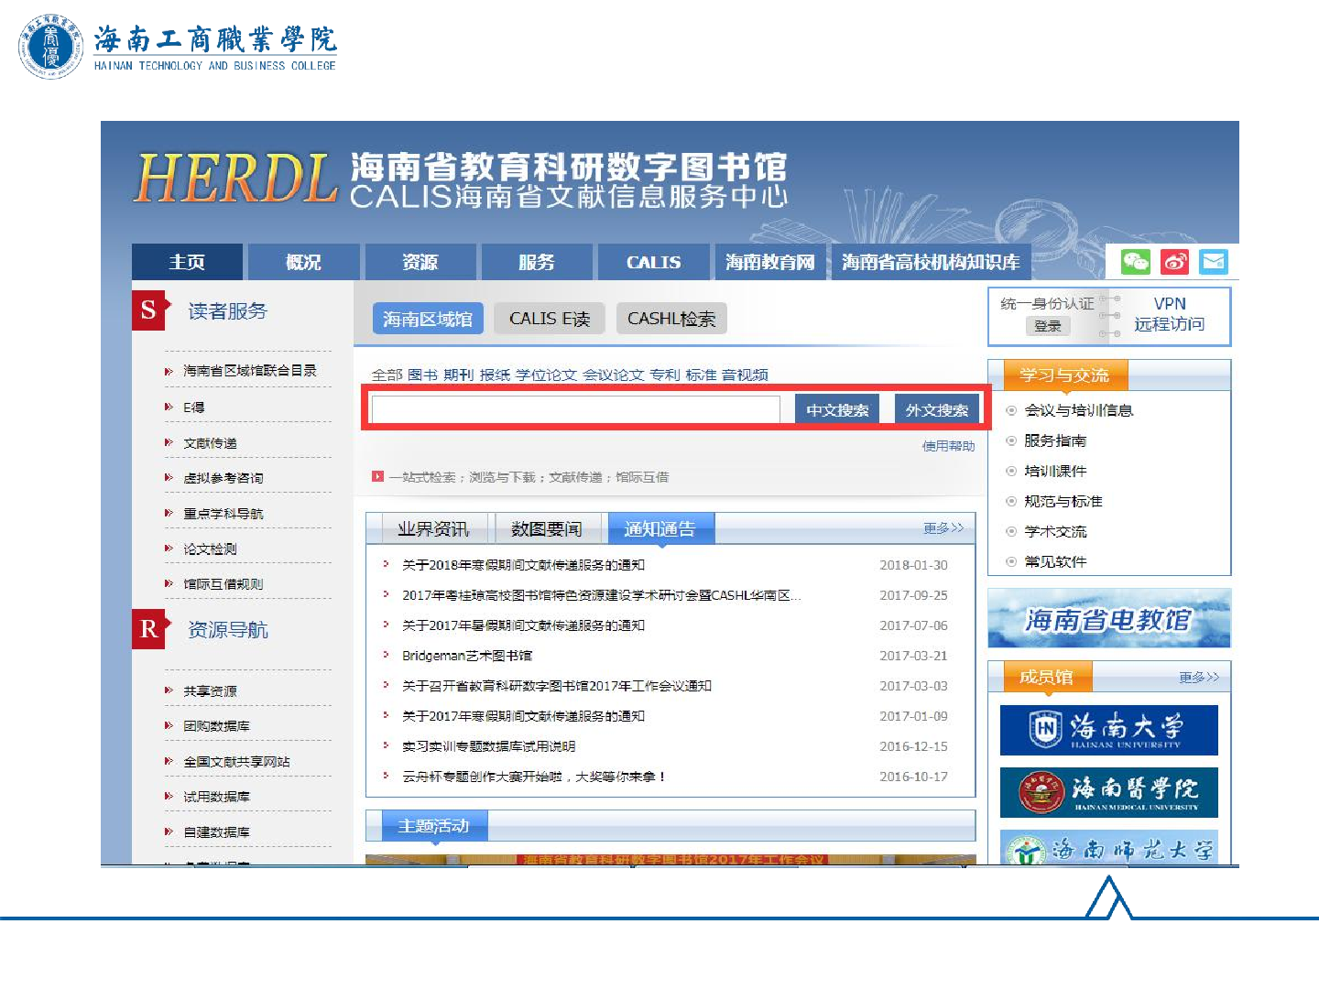Image resolution: width=1319 pixels, height=989 pixels.
Task: Open the 海南大学 member library logo
Action: (1108, 730)
